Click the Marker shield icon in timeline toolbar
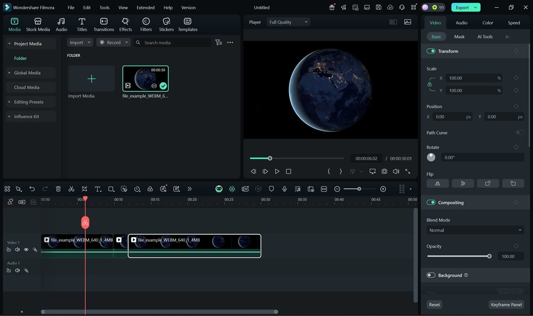This screenshot has width=533, height=316. [271, 189]
